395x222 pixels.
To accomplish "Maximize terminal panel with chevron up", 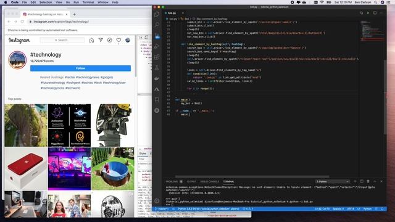I will pyautogui.click(x=375, y=181).
